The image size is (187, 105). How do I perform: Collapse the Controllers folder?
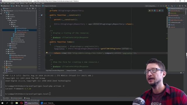[x=8, y=20]
